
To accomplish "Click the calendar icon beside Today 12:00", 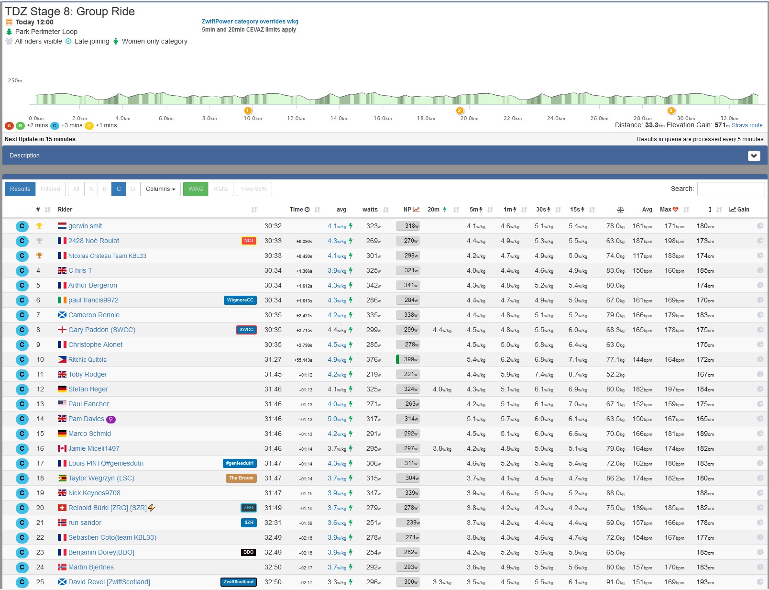I will coord(9,22).
